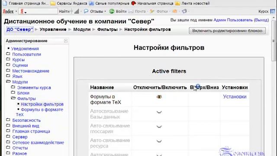Click orange icon next to Фотки
This screenshot has height=156, width=277.
click(x=175, y=11)
